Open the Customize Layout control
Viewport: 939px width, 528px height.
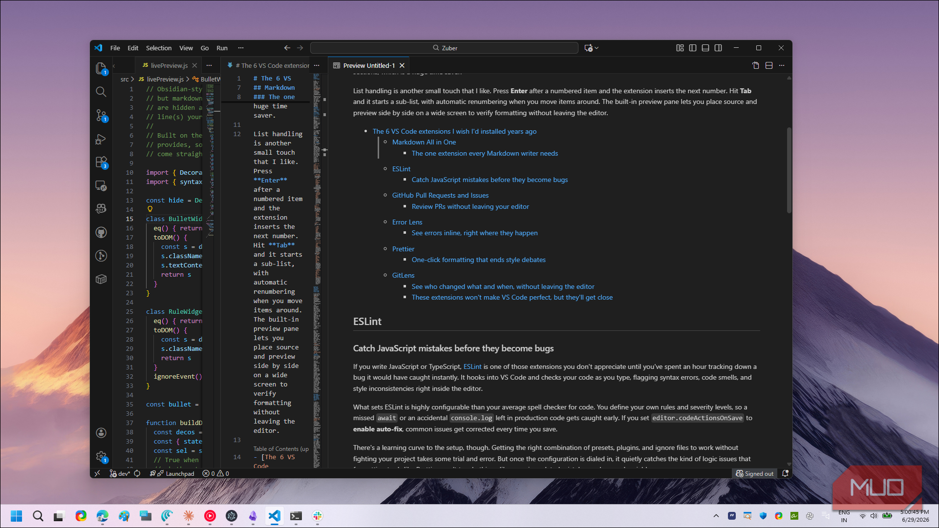(680, 48)
